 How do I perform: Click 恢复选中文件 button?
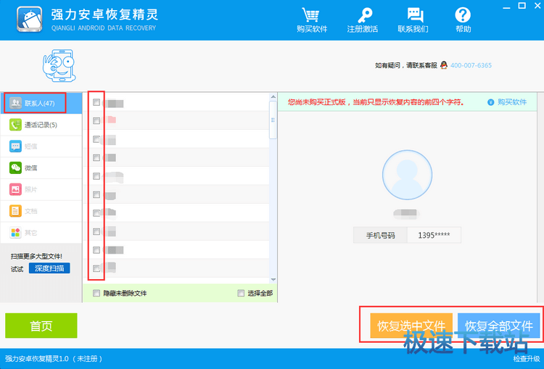coord(411,326)
